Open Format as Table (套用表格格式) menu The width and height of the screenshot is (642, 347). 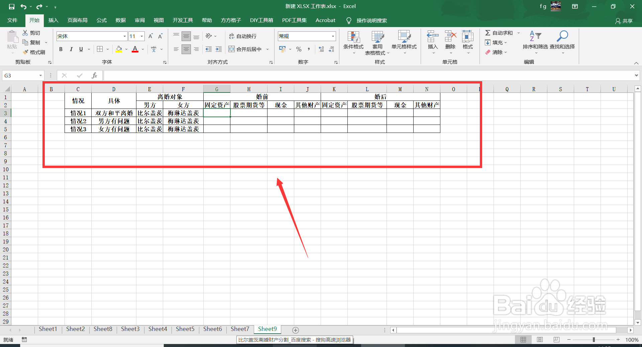[377, 42]
